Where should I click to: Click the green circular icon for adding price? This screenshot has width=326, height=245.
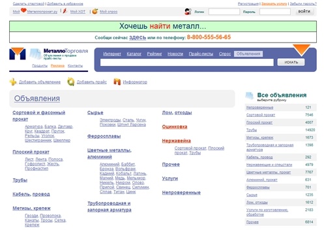(x=70, y=82)
